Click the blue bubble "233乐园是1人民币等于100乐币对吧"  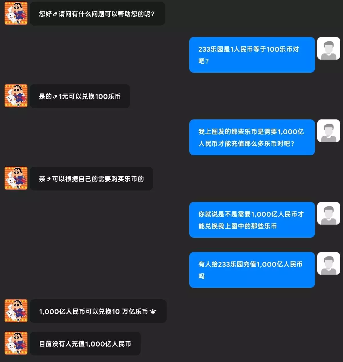[252, 55]
